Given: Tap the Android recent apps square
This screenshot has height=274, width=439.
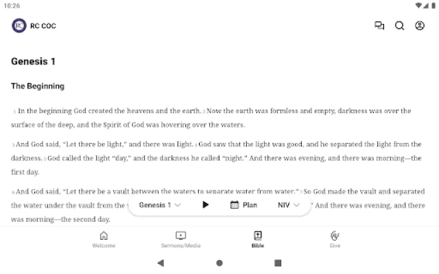Looking at the screenshot, I should coord(278,263).
